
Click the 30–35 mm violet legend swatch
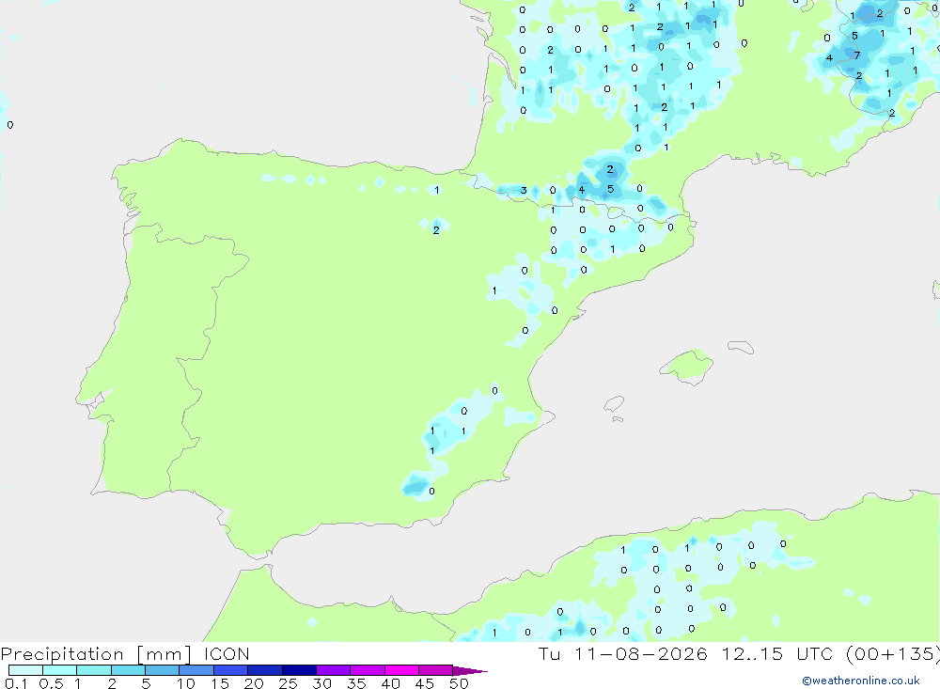tap(334, 670)
